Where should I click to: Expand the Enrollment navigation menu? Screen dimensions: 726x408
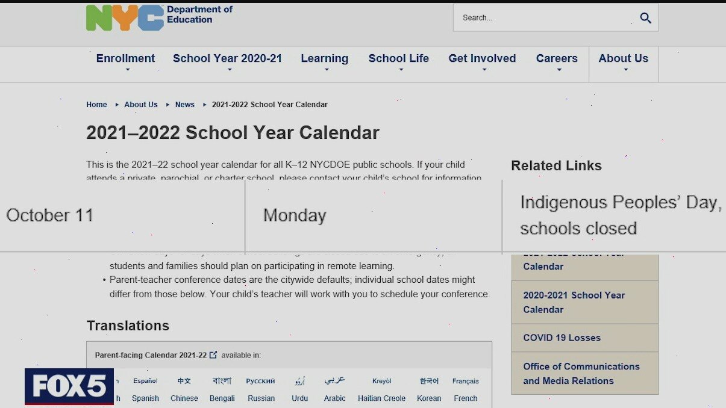pos(125,59)
